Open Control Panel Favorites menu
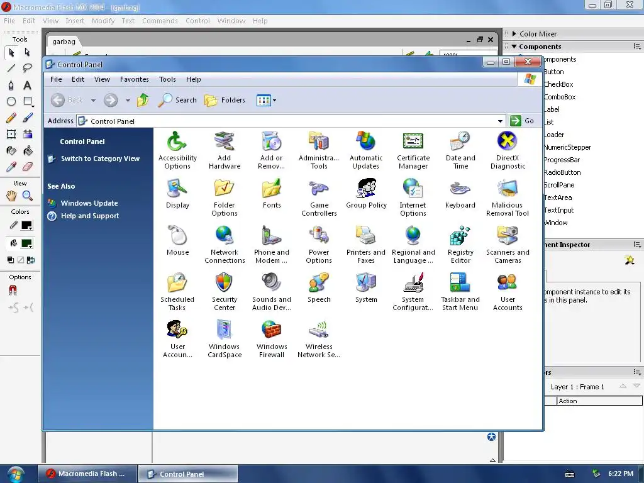Viewport: 644px width, 483px height. [x=135, y=79]
